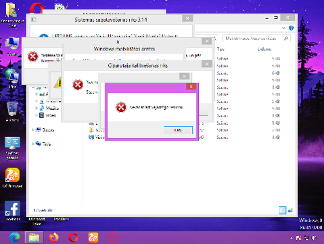Click the yellow warning triangle icon
Screen dimensions: 324x244
click(x=57, y=82)
